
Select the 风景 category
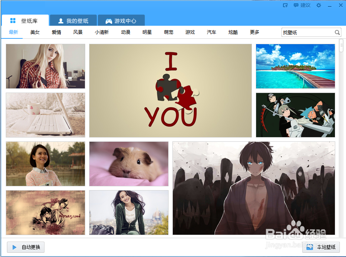click(x=78, y=32)
